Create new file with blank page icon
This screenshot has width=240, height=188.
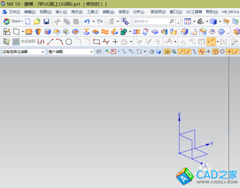coord(28,21)
